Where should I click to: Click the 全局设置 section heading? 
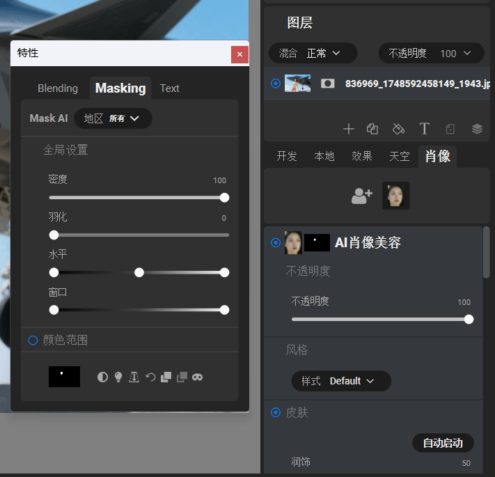point(65,150)
